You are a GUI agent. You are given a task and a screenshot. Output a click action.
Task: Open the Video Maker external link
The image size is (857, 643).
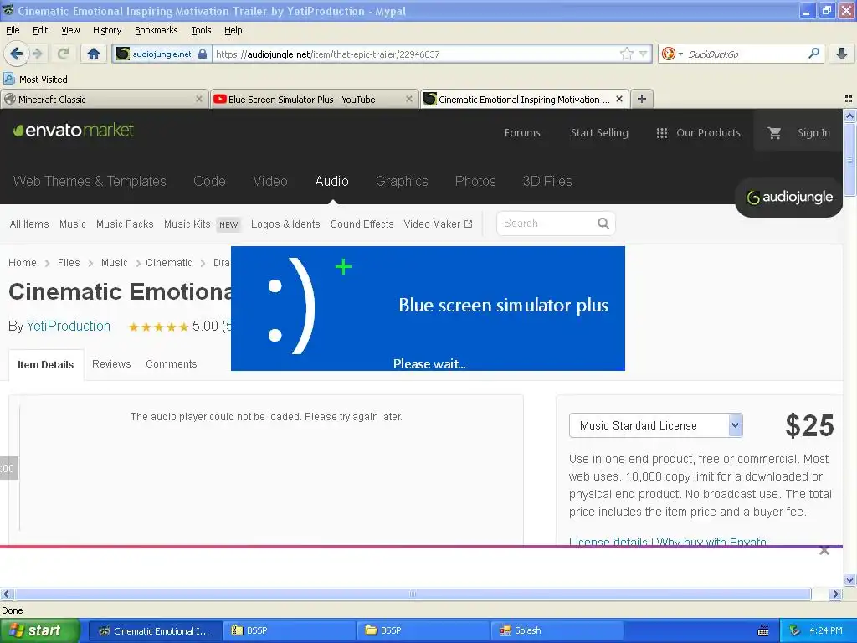tap(438, 224)
